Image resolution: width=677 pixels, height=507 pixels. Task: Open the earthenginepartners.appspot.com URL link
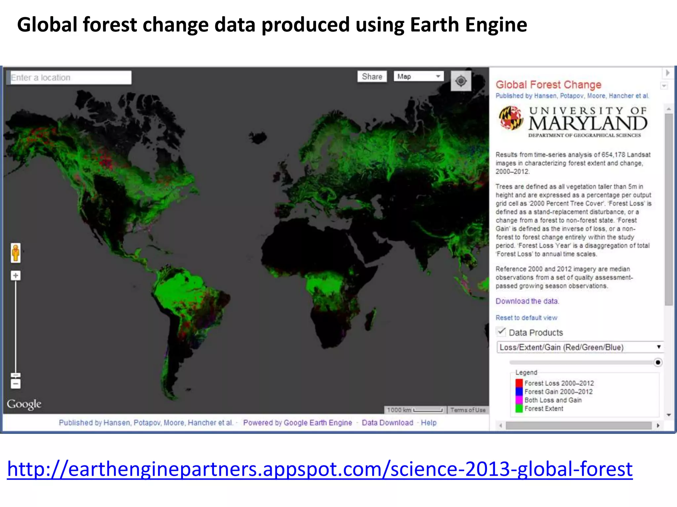320,469
